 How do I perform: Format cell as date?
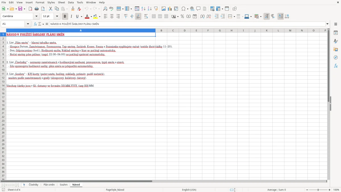[195, 16]
